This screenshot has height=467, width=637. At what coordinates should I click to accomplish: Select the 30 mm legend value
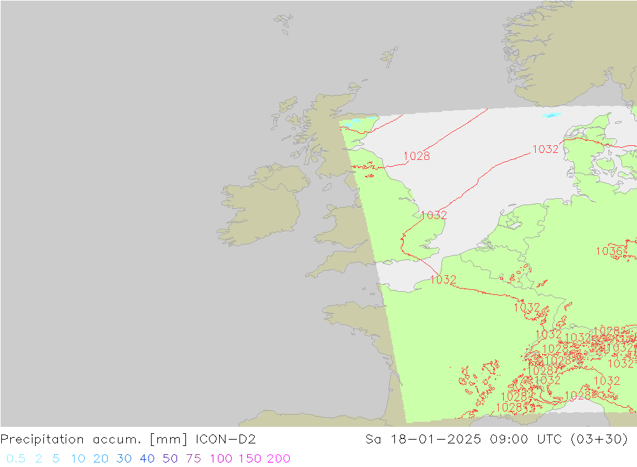(124, 459)
